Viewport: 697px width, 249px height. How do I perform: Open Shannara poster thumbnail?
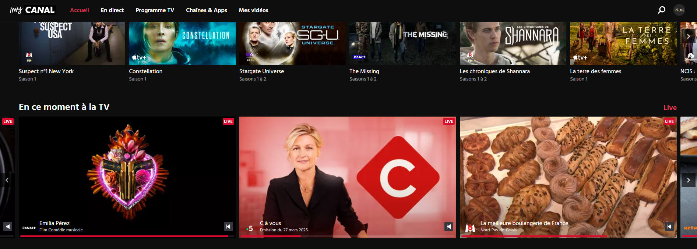tap(513, 43)
